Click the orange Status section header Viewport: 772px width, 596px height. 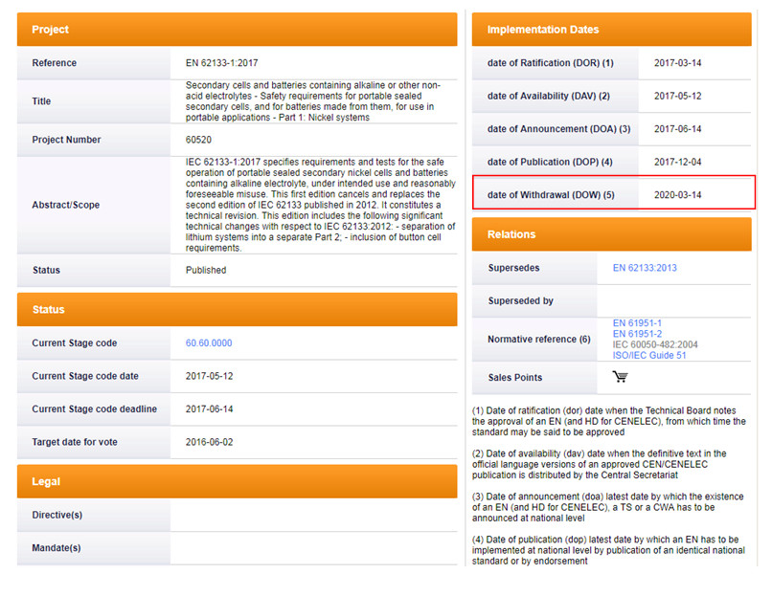(x=237, y=310)
